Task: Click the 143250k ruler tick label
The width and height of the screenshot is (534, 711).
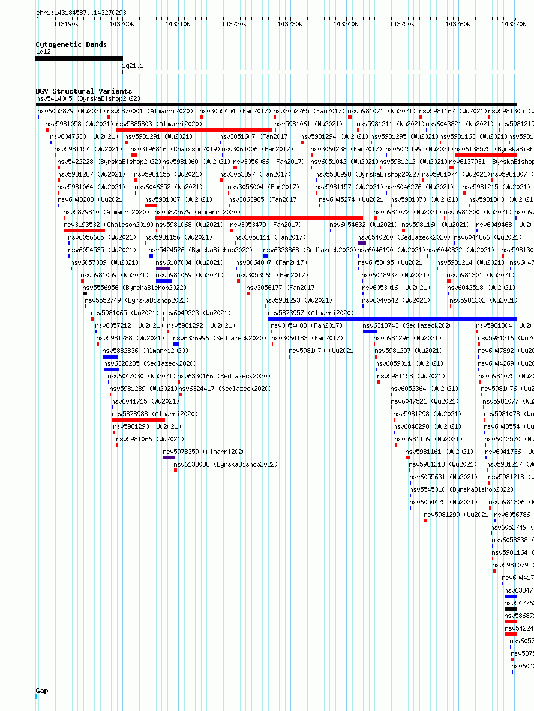Action: (x=402, y=24)
